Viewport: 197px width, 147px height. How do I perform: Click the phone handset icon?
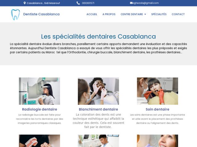78,3
